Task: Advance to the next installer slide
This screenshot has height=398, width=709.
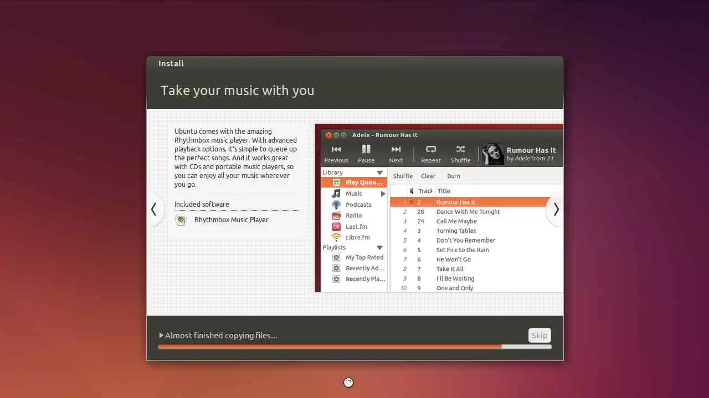Action: pos(556,210)
